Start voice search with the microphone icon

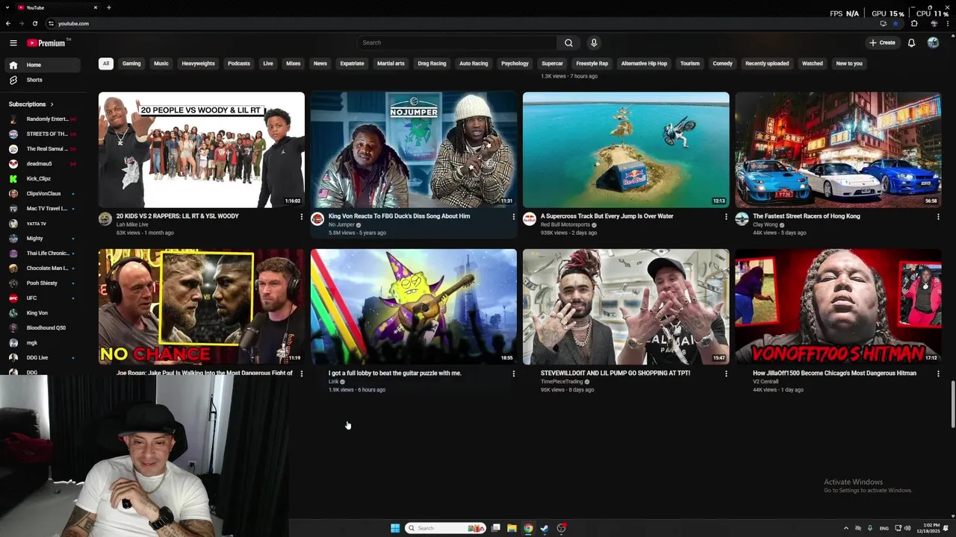(594, 43)
